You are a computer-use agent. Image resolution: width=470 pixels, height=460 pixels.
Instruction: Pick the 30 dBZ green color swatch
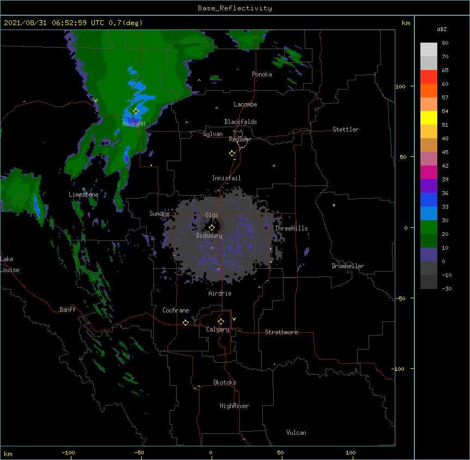pyautogui.click(x=429, y=227)
